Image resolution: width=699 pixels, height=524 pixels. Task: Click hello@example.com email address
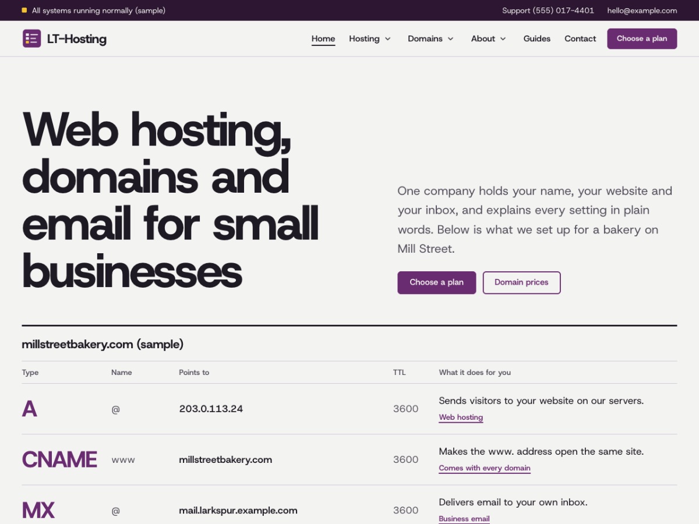coord(642,10)
